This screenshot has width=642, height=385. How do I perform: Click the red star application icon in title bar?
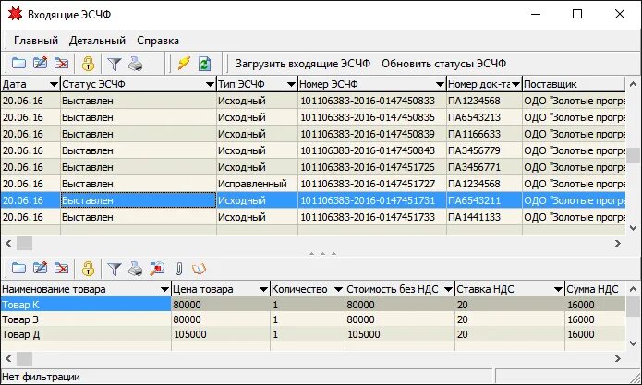point(15,14)
